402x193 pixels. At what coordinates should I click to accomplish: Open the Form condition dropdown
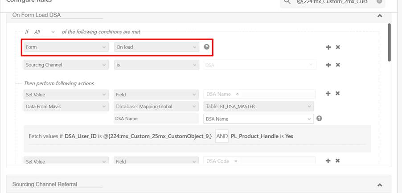[66, 47]
